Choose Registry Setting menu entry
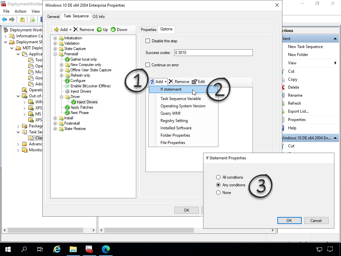The image size is (341, 256). pyautogui.click(x=183, y=121)
